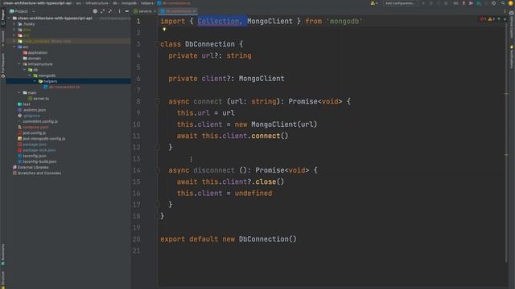Click db-connection.ts file icon in breadcrumb
This screenshot has height=289, width=515.
point(159,3)
